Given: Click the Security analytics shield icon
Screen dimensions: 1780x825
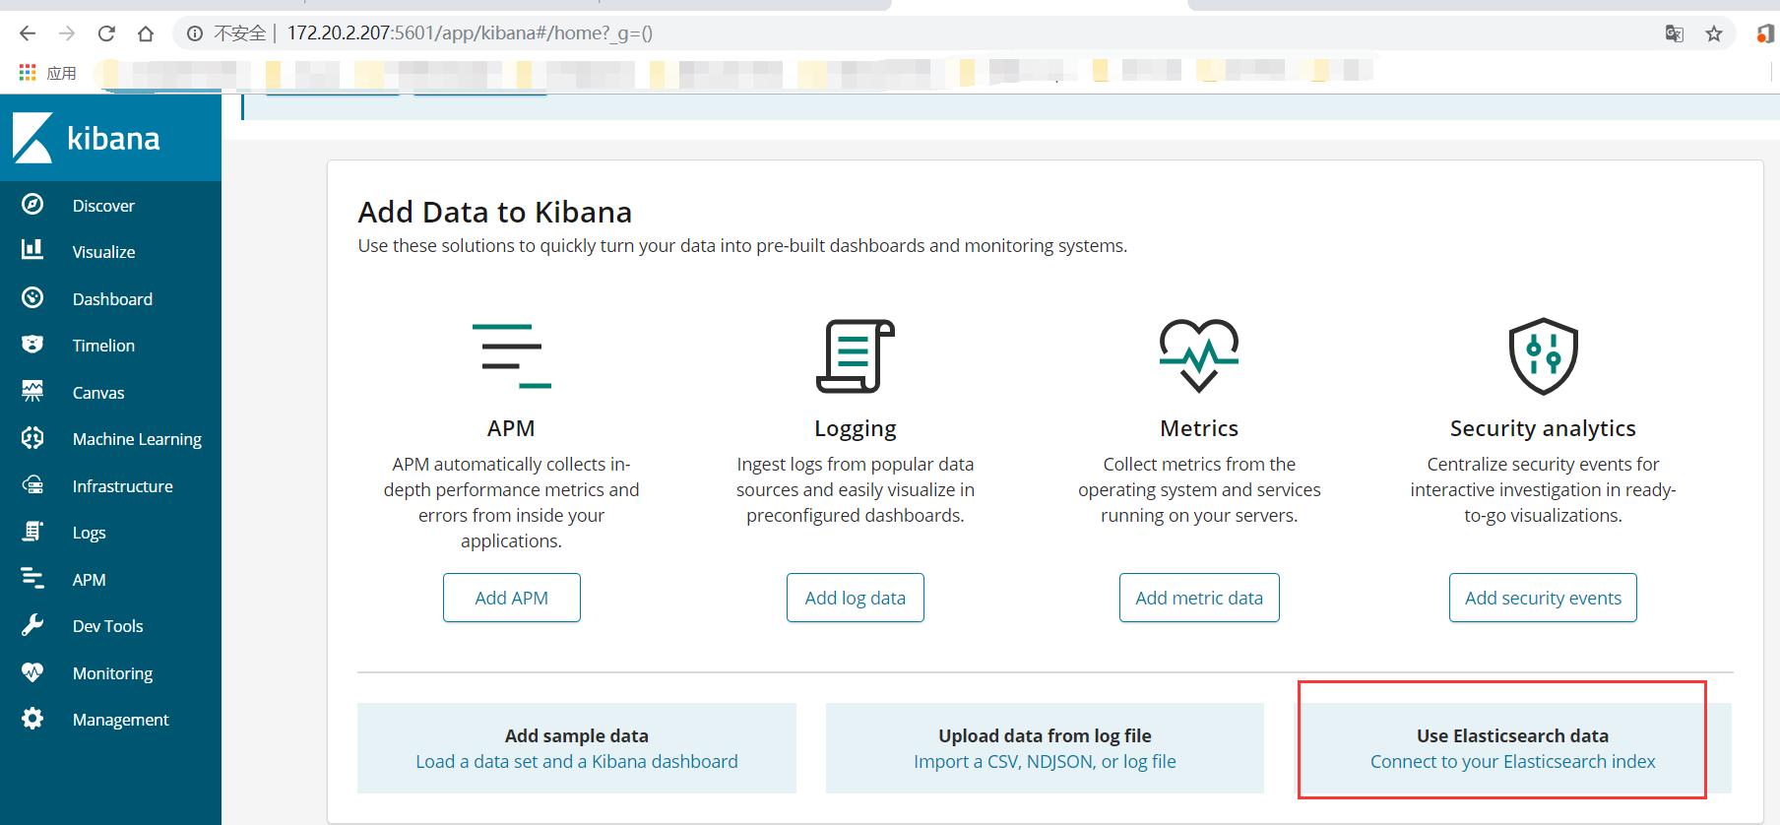Looking at the screenshot, I should tap(1543, 355).
